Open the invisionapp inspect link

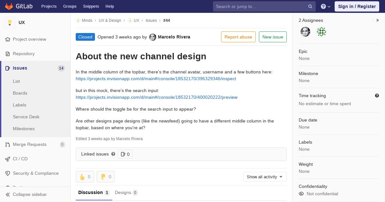pyautogui.click(x=156, y=79)
